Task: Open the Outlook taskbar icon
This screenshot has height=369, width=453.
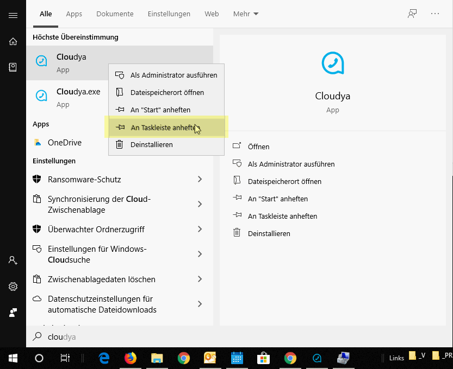Action: [210, 358]
